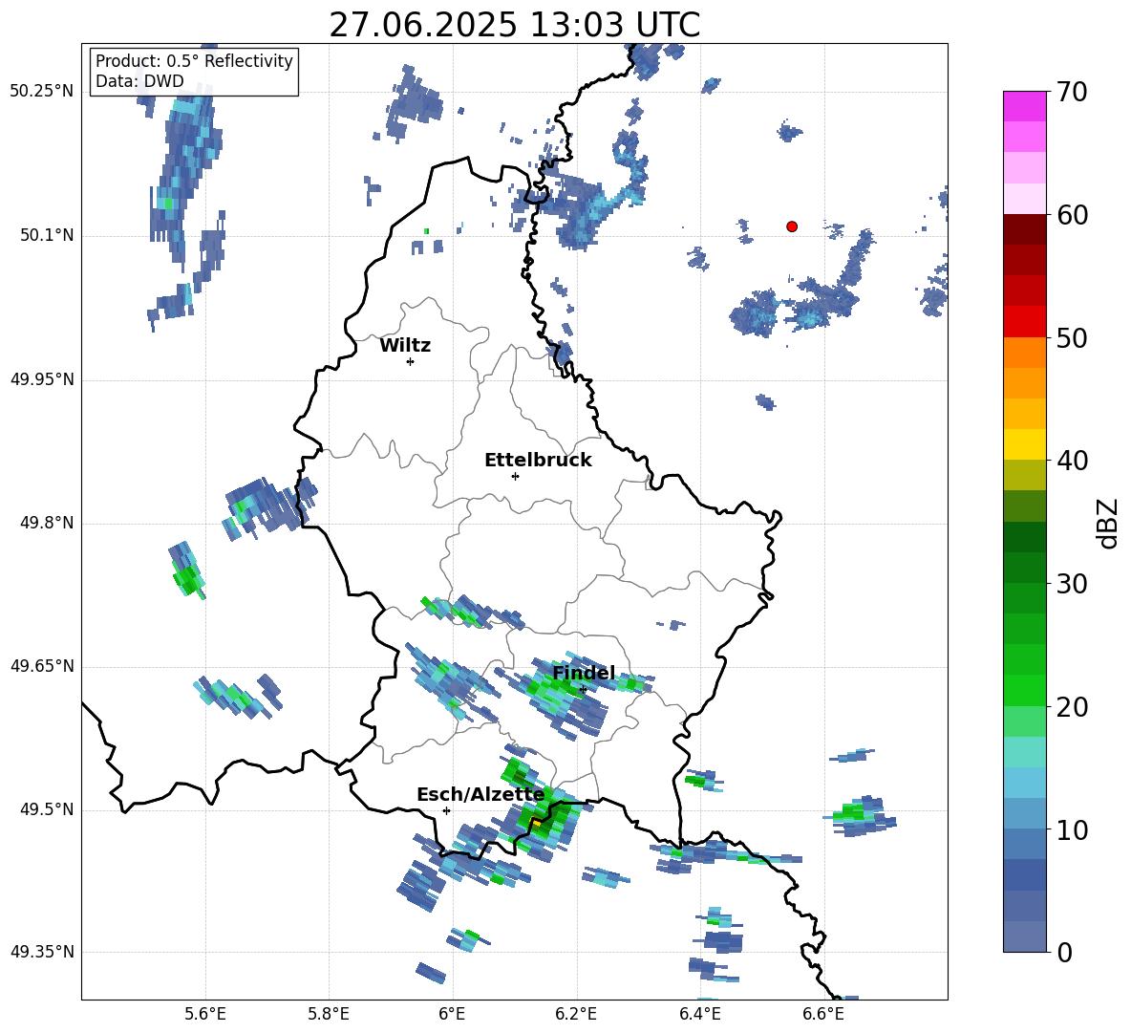The height and width of the screenshot is (1033, 1131).
Task: Select the cross marker below Wiltz
Action: tap(411, 361)
